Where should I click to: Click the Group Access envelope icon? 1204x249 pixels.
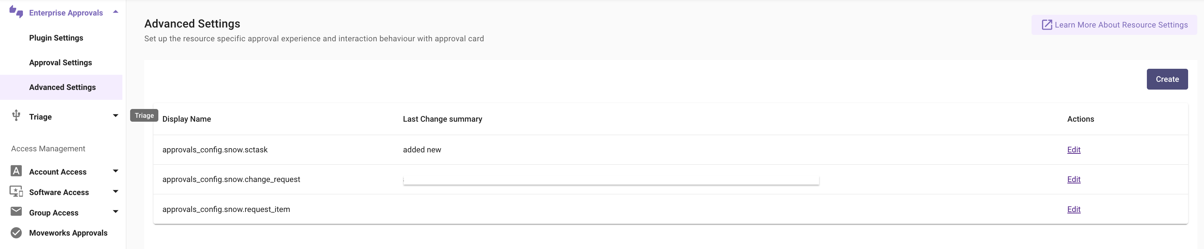pos(16,212)
